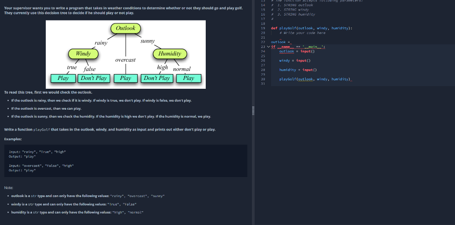Viewport: 455px width, 225px height.
Task: Click 'To read this tree, first we would check the outlook'
Action: [48, 92]
